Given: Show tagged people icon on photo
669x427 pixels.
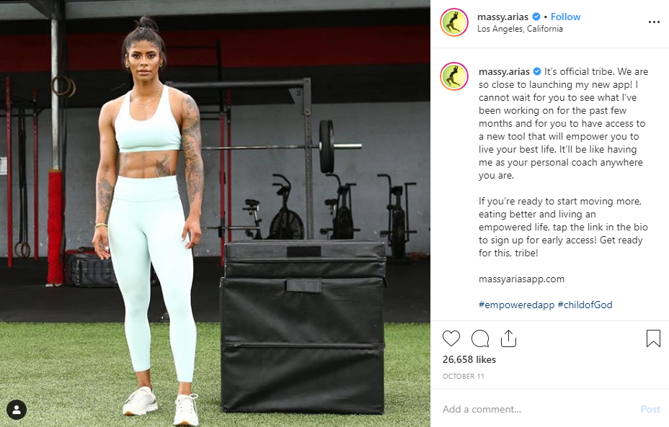Looking at the screenshot, I should point(17,410).
